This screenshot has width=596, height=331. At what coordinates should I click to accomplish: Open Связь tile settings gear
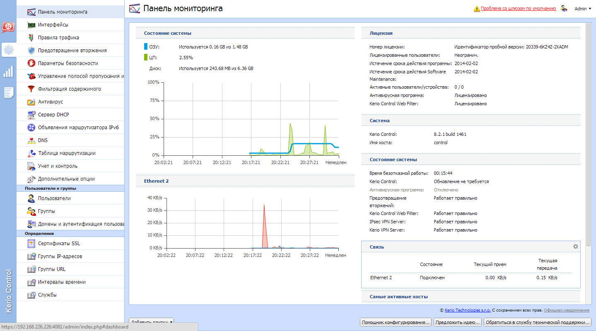pos(575,246)
